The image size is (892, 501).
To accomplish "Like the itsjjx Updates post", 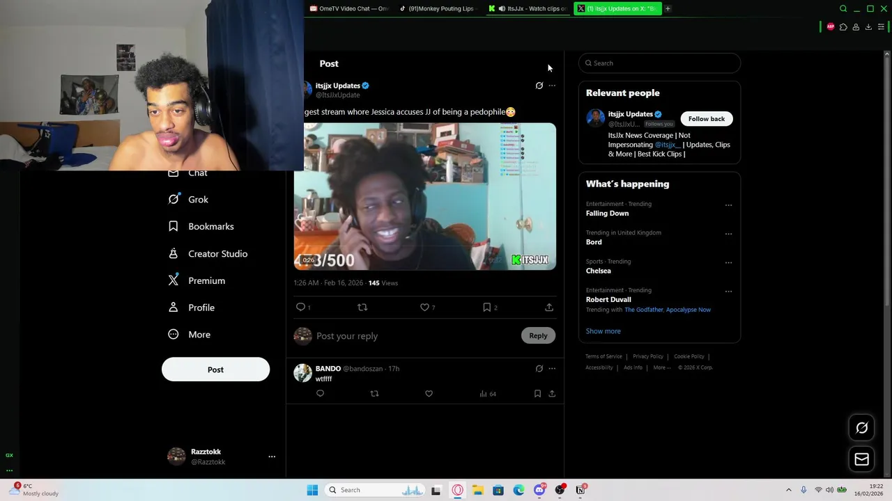I will coord(424,307).
